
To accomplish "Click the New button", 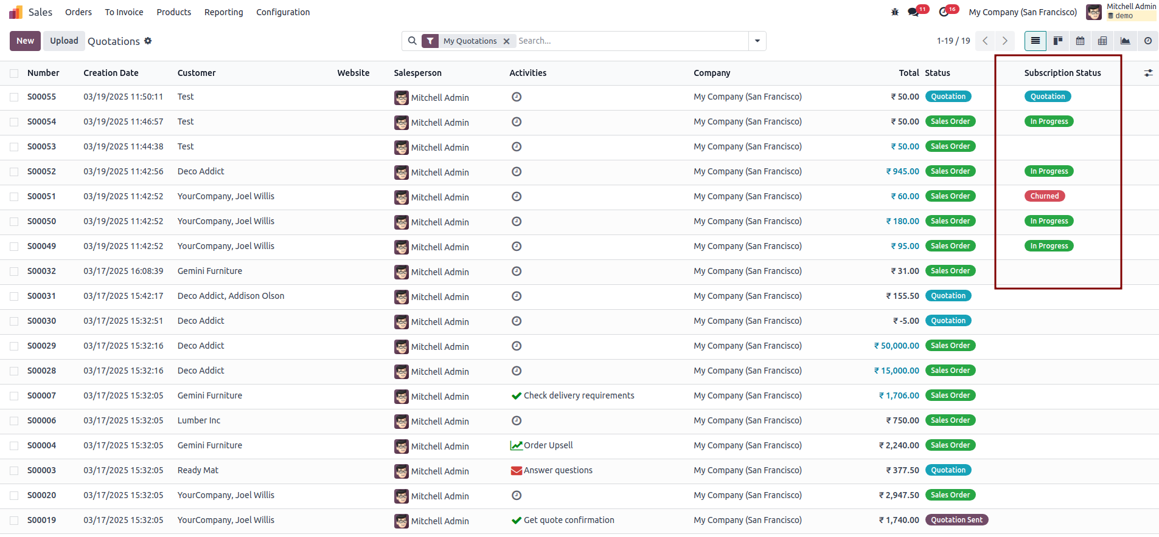I will (x=25, y=41).
